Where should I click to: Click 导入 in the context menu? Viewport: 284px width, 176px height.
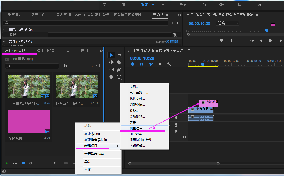[x=89, y=162]
